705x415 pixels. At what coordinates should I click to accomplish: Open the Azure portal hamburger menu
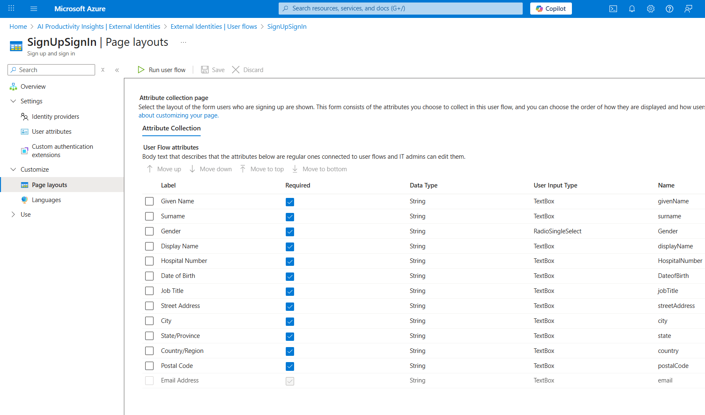[x=34, y=9]
